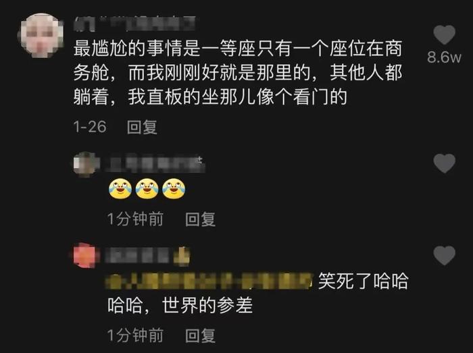The width and height of the screenshot is (473, 353).
Task: Click the yellow blurred mention before 笑死了
Action: coord(209,281)
